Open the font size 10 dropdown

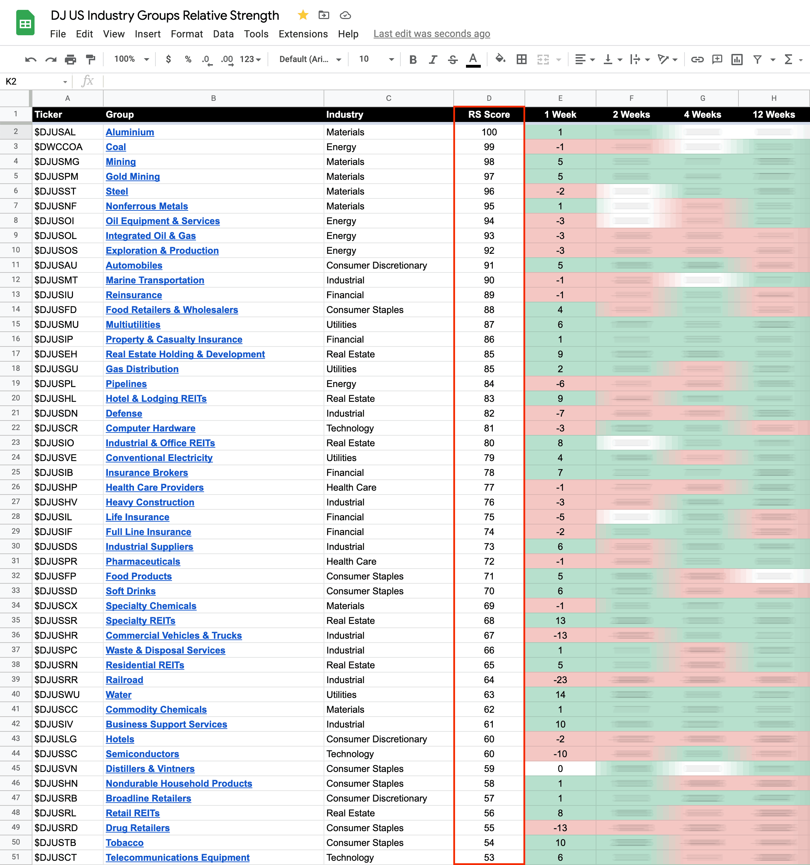pyautogui.click(x=376, y=59)
